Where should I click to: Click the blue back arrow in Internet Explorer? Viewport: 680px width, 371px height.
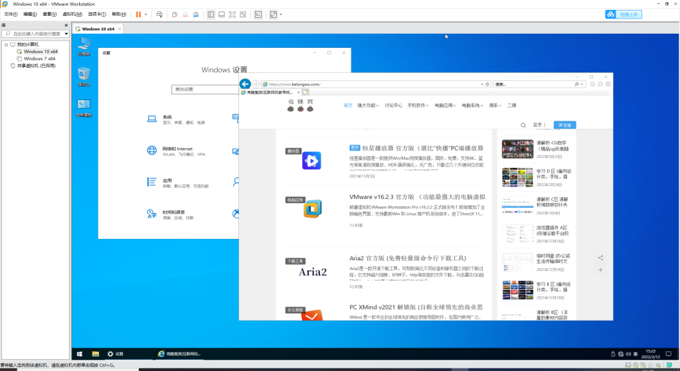[245, 84]
